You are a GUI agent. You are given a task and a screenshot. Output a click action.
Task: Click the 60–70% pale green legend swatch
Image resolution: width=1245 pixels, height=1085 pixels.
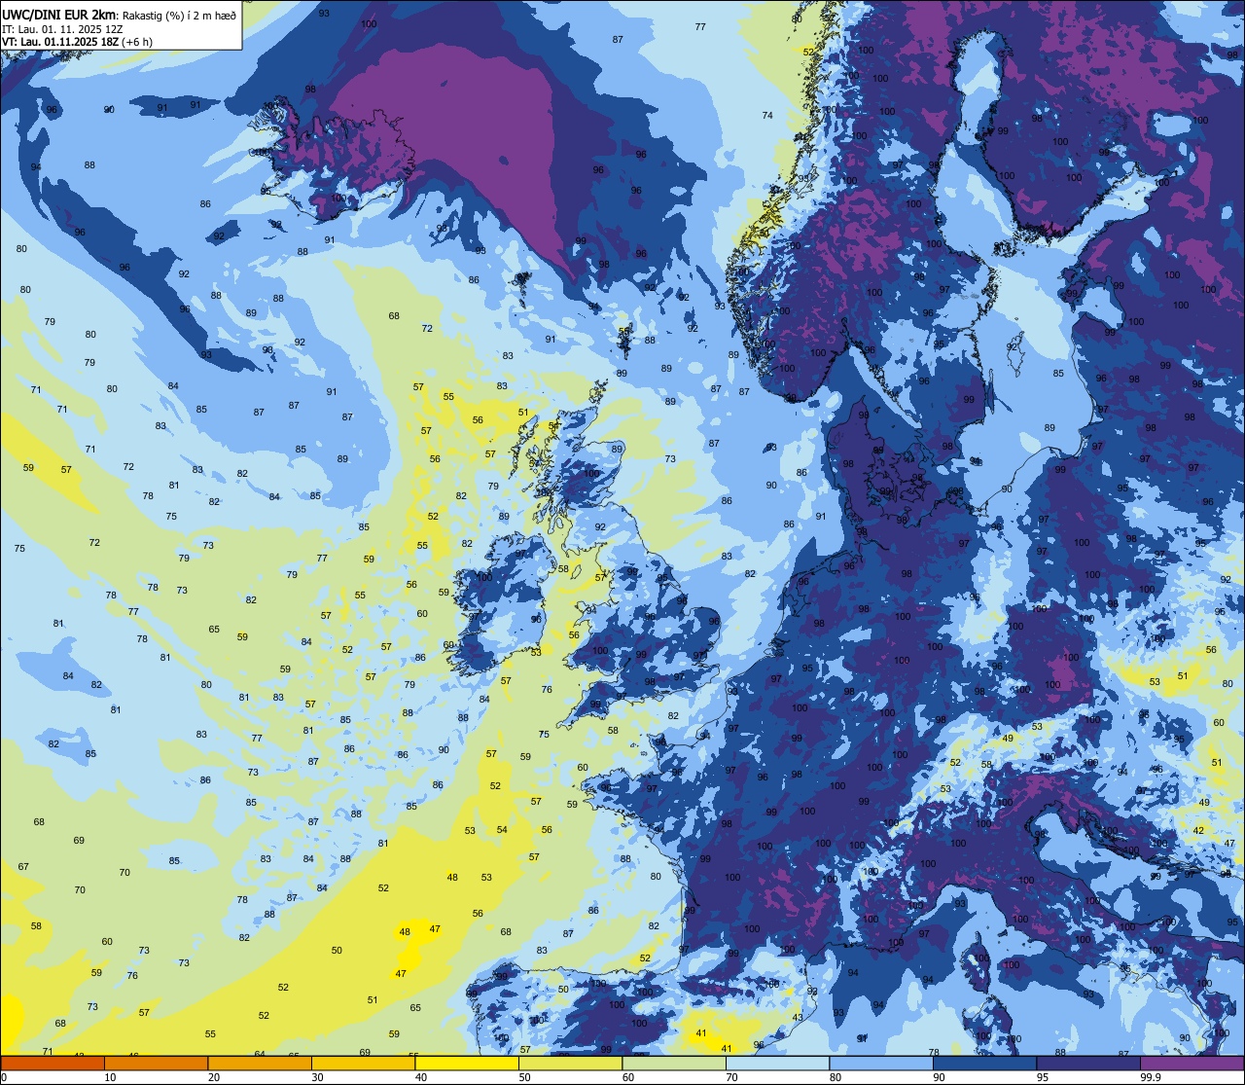point(674,1064)
